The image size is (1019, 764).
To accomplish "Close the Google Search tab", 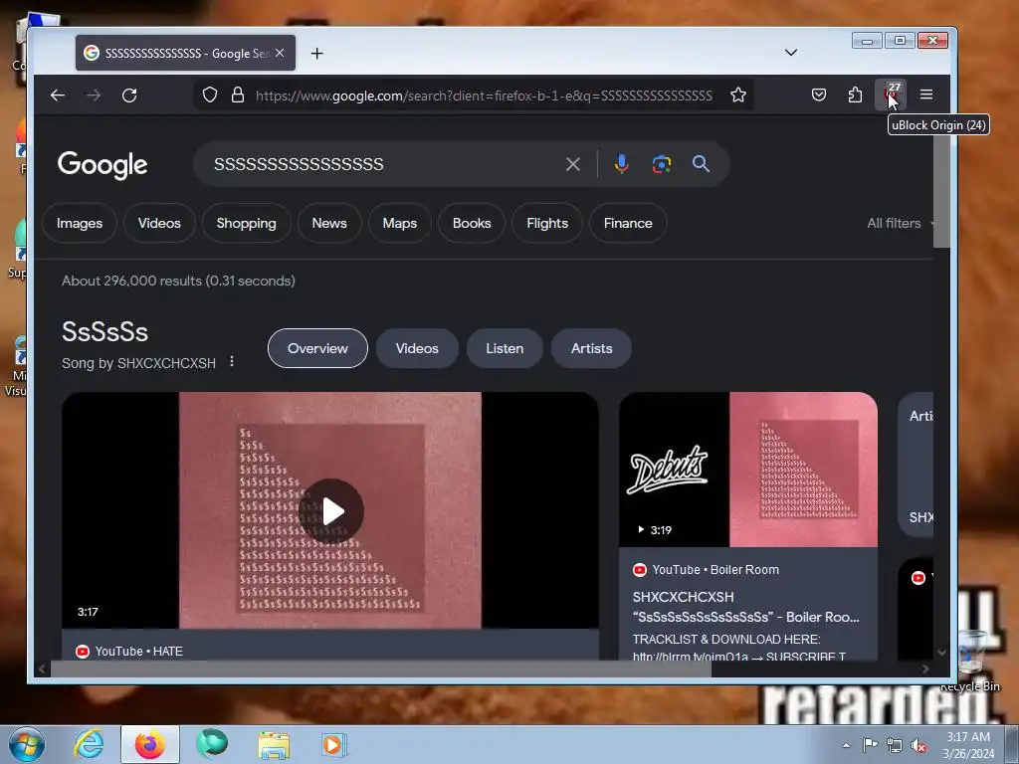I will pyautogui.click(x=280, y=53).
